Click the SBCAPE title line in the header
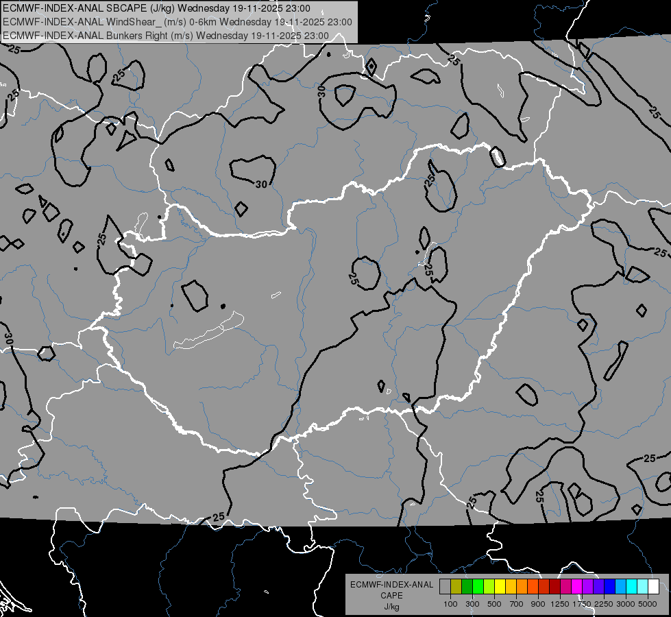Image resolution: width=671 pixels, height=617 pixels. click(157, 8)
